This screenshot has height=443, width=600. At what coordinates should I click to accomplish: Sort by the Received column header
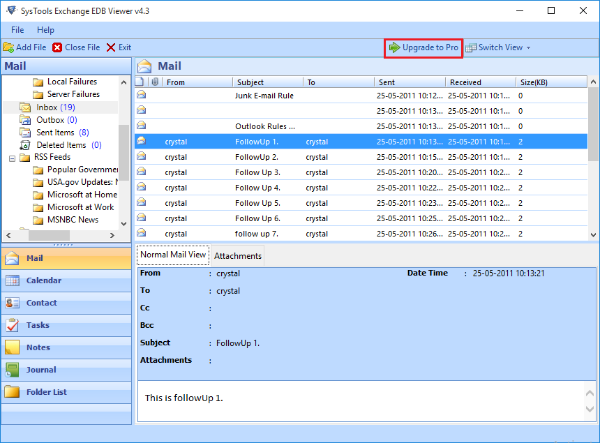(481, 82)
